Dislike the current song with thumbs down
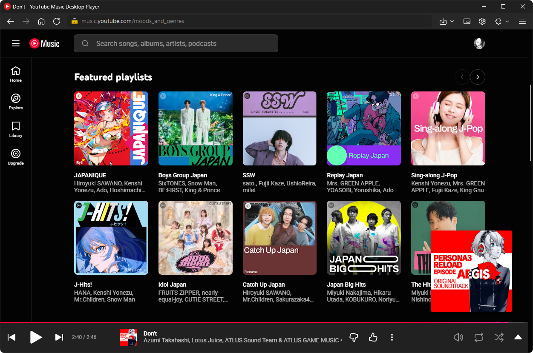The image size is (533, 353). (x=354, y=337)
